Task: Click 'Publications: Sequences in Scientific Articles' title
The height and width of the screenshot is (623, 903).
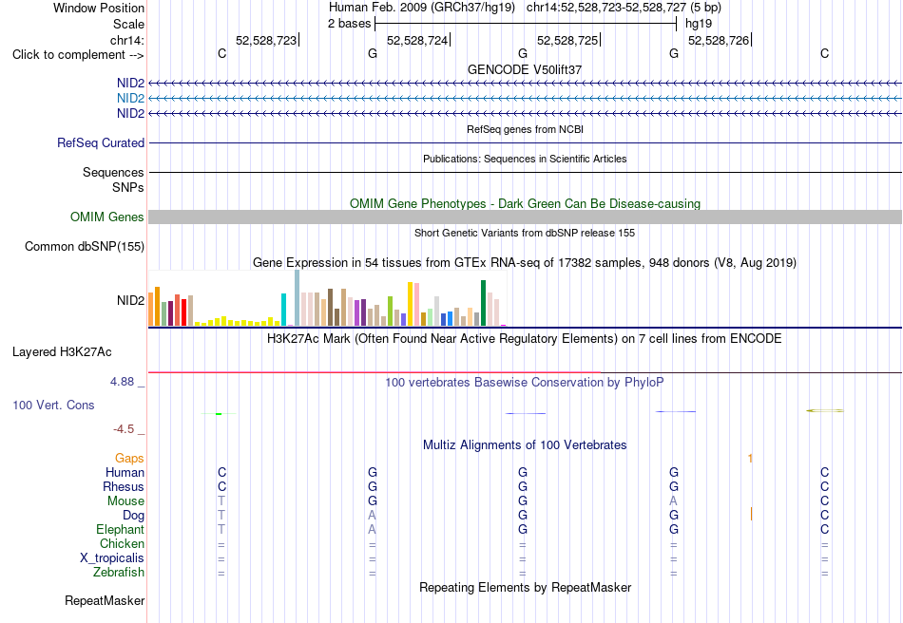Action: 525,159
